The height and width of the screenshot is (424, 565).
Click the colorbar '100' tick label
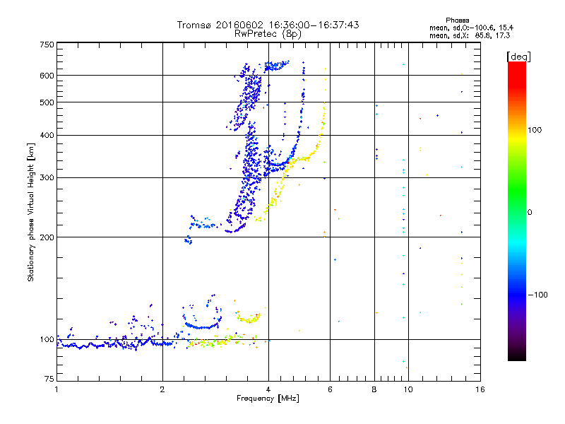coord(535,130)
